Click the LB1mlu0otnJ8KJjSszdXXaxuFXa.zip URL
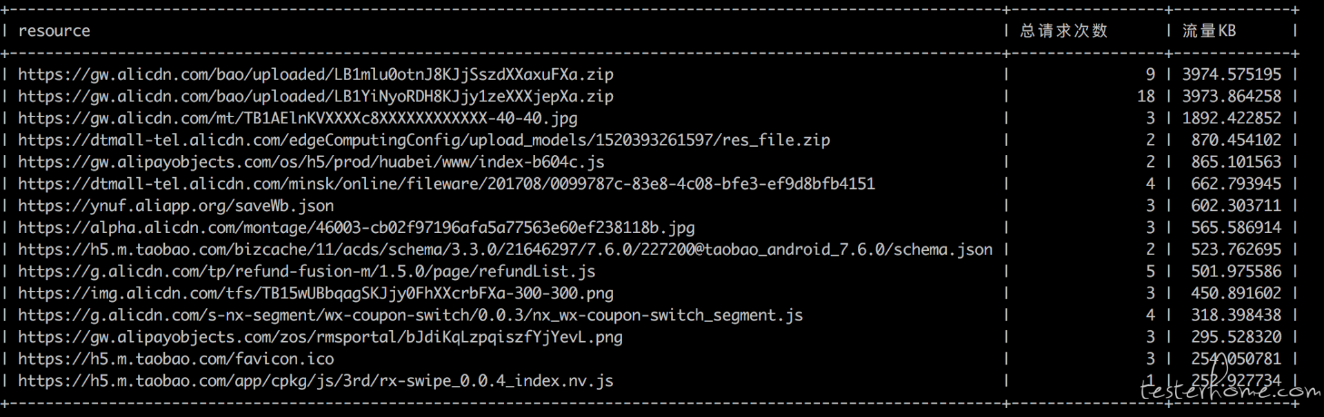This screenshot has height=417, width=1324. [x=315, y=74]
